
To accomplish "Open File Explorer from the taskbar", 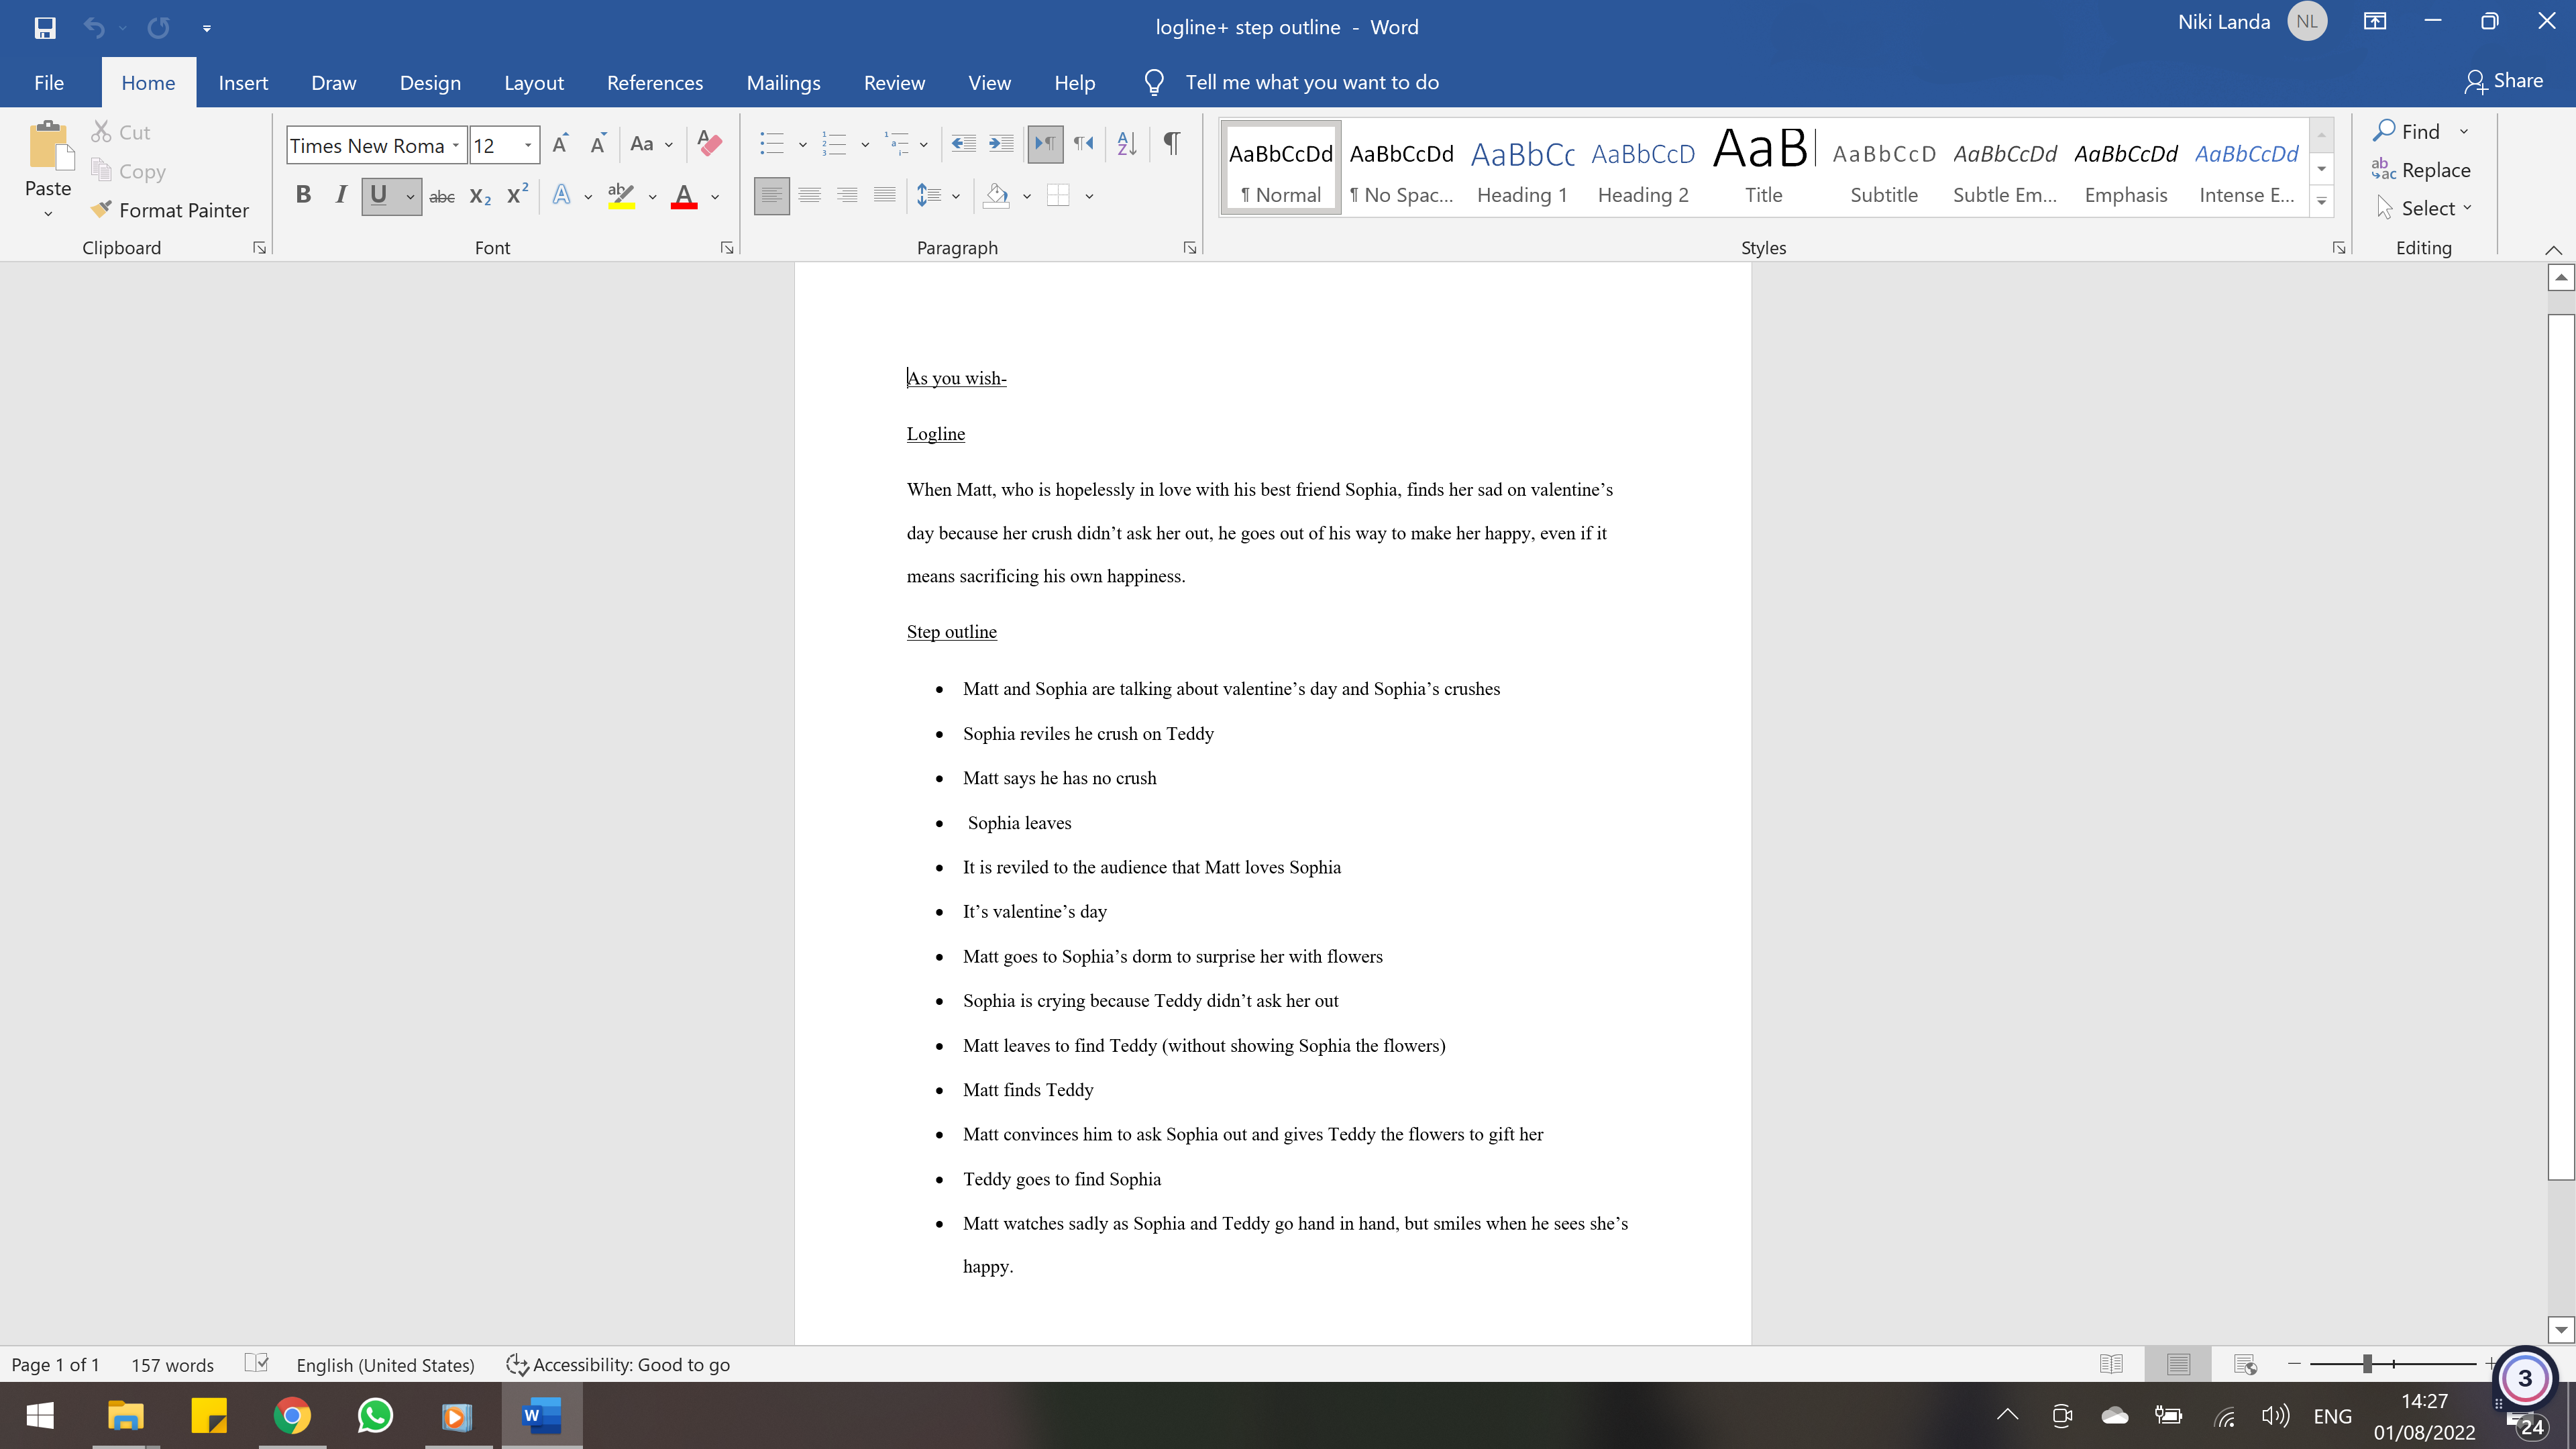I will pos(125,1416).
